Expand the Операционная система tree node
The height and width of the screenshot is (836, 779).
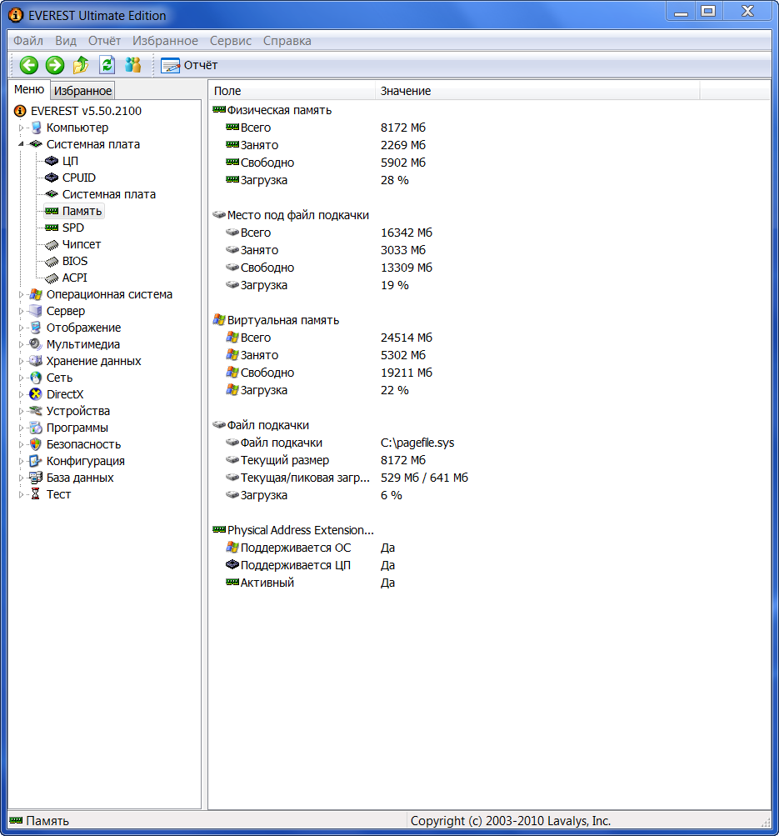click(x=22, y=294)
